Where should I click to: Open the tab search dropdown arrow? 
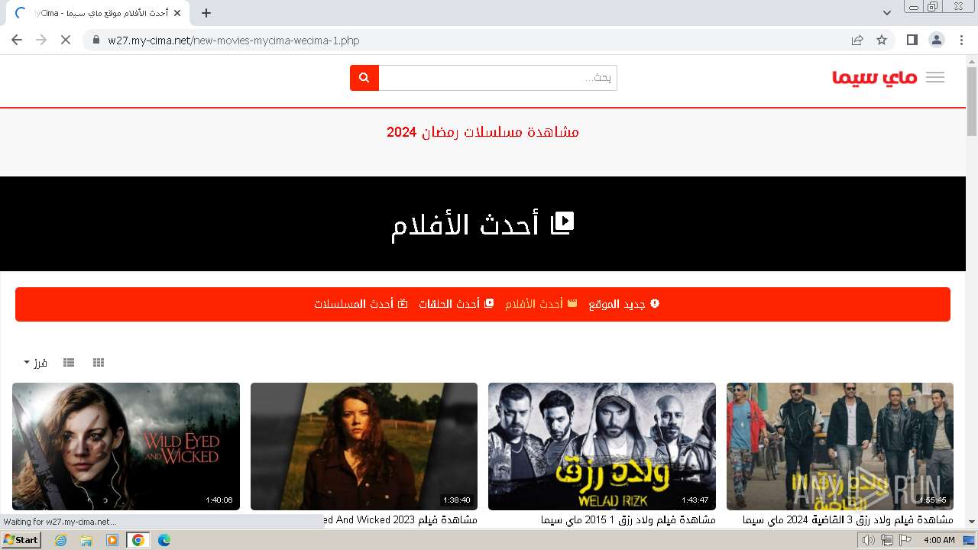pyautogui.click(x=887, y=13)
